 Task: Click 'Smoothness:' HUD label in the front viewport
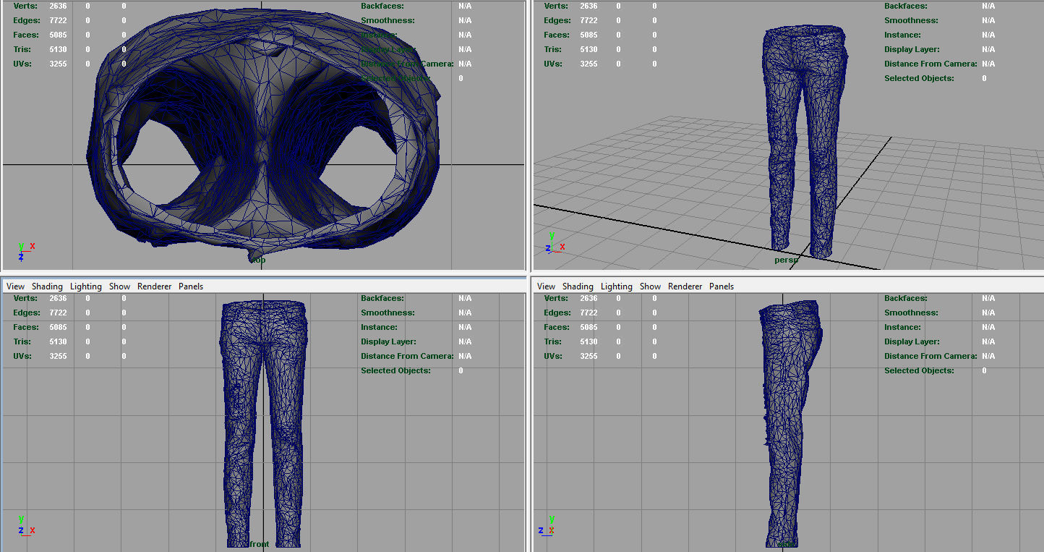pos(388,313)
